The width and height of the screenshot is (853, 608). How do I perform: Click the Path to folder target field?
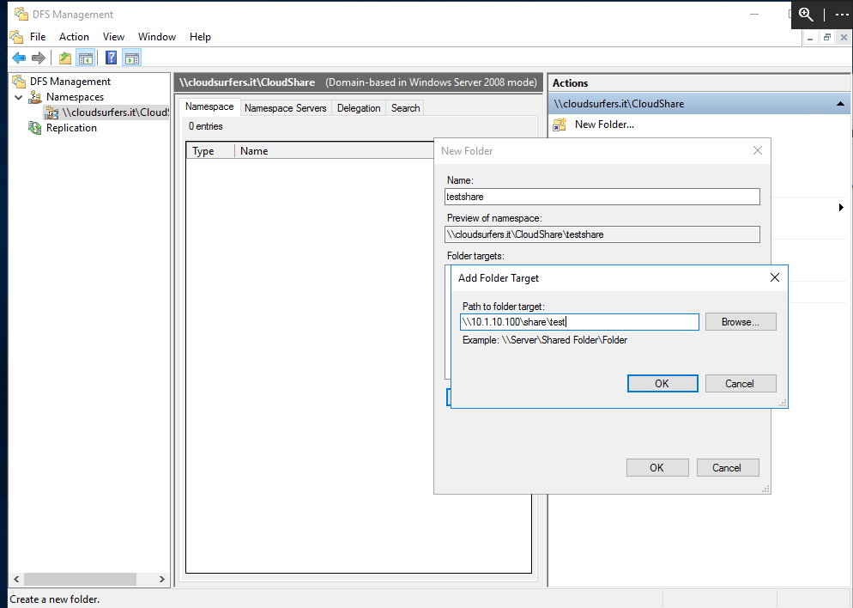(x=579, y=322)
